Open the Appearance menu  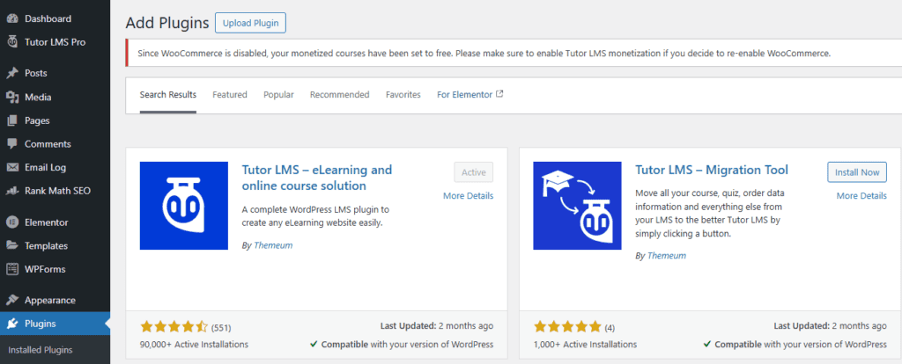point(55,300)
